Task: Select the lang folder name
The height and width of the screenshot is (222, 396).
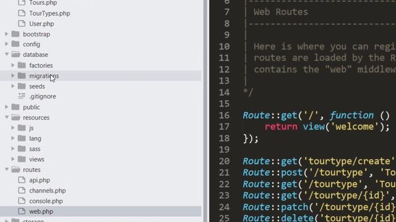Action: 35,139
